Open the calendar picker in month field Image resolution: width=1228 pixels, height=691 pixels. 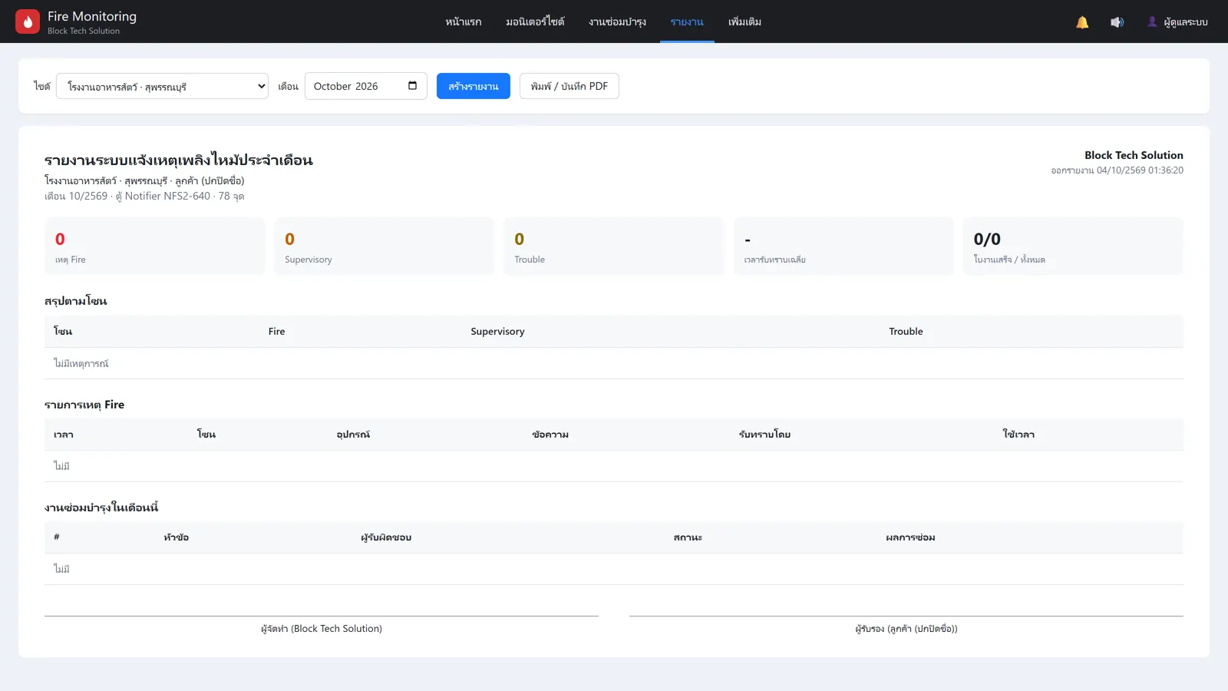412,86
